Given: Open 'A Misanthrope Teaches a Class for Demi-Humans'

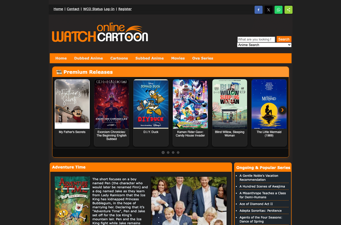Looking at the screenshot, I should (263, 195).
